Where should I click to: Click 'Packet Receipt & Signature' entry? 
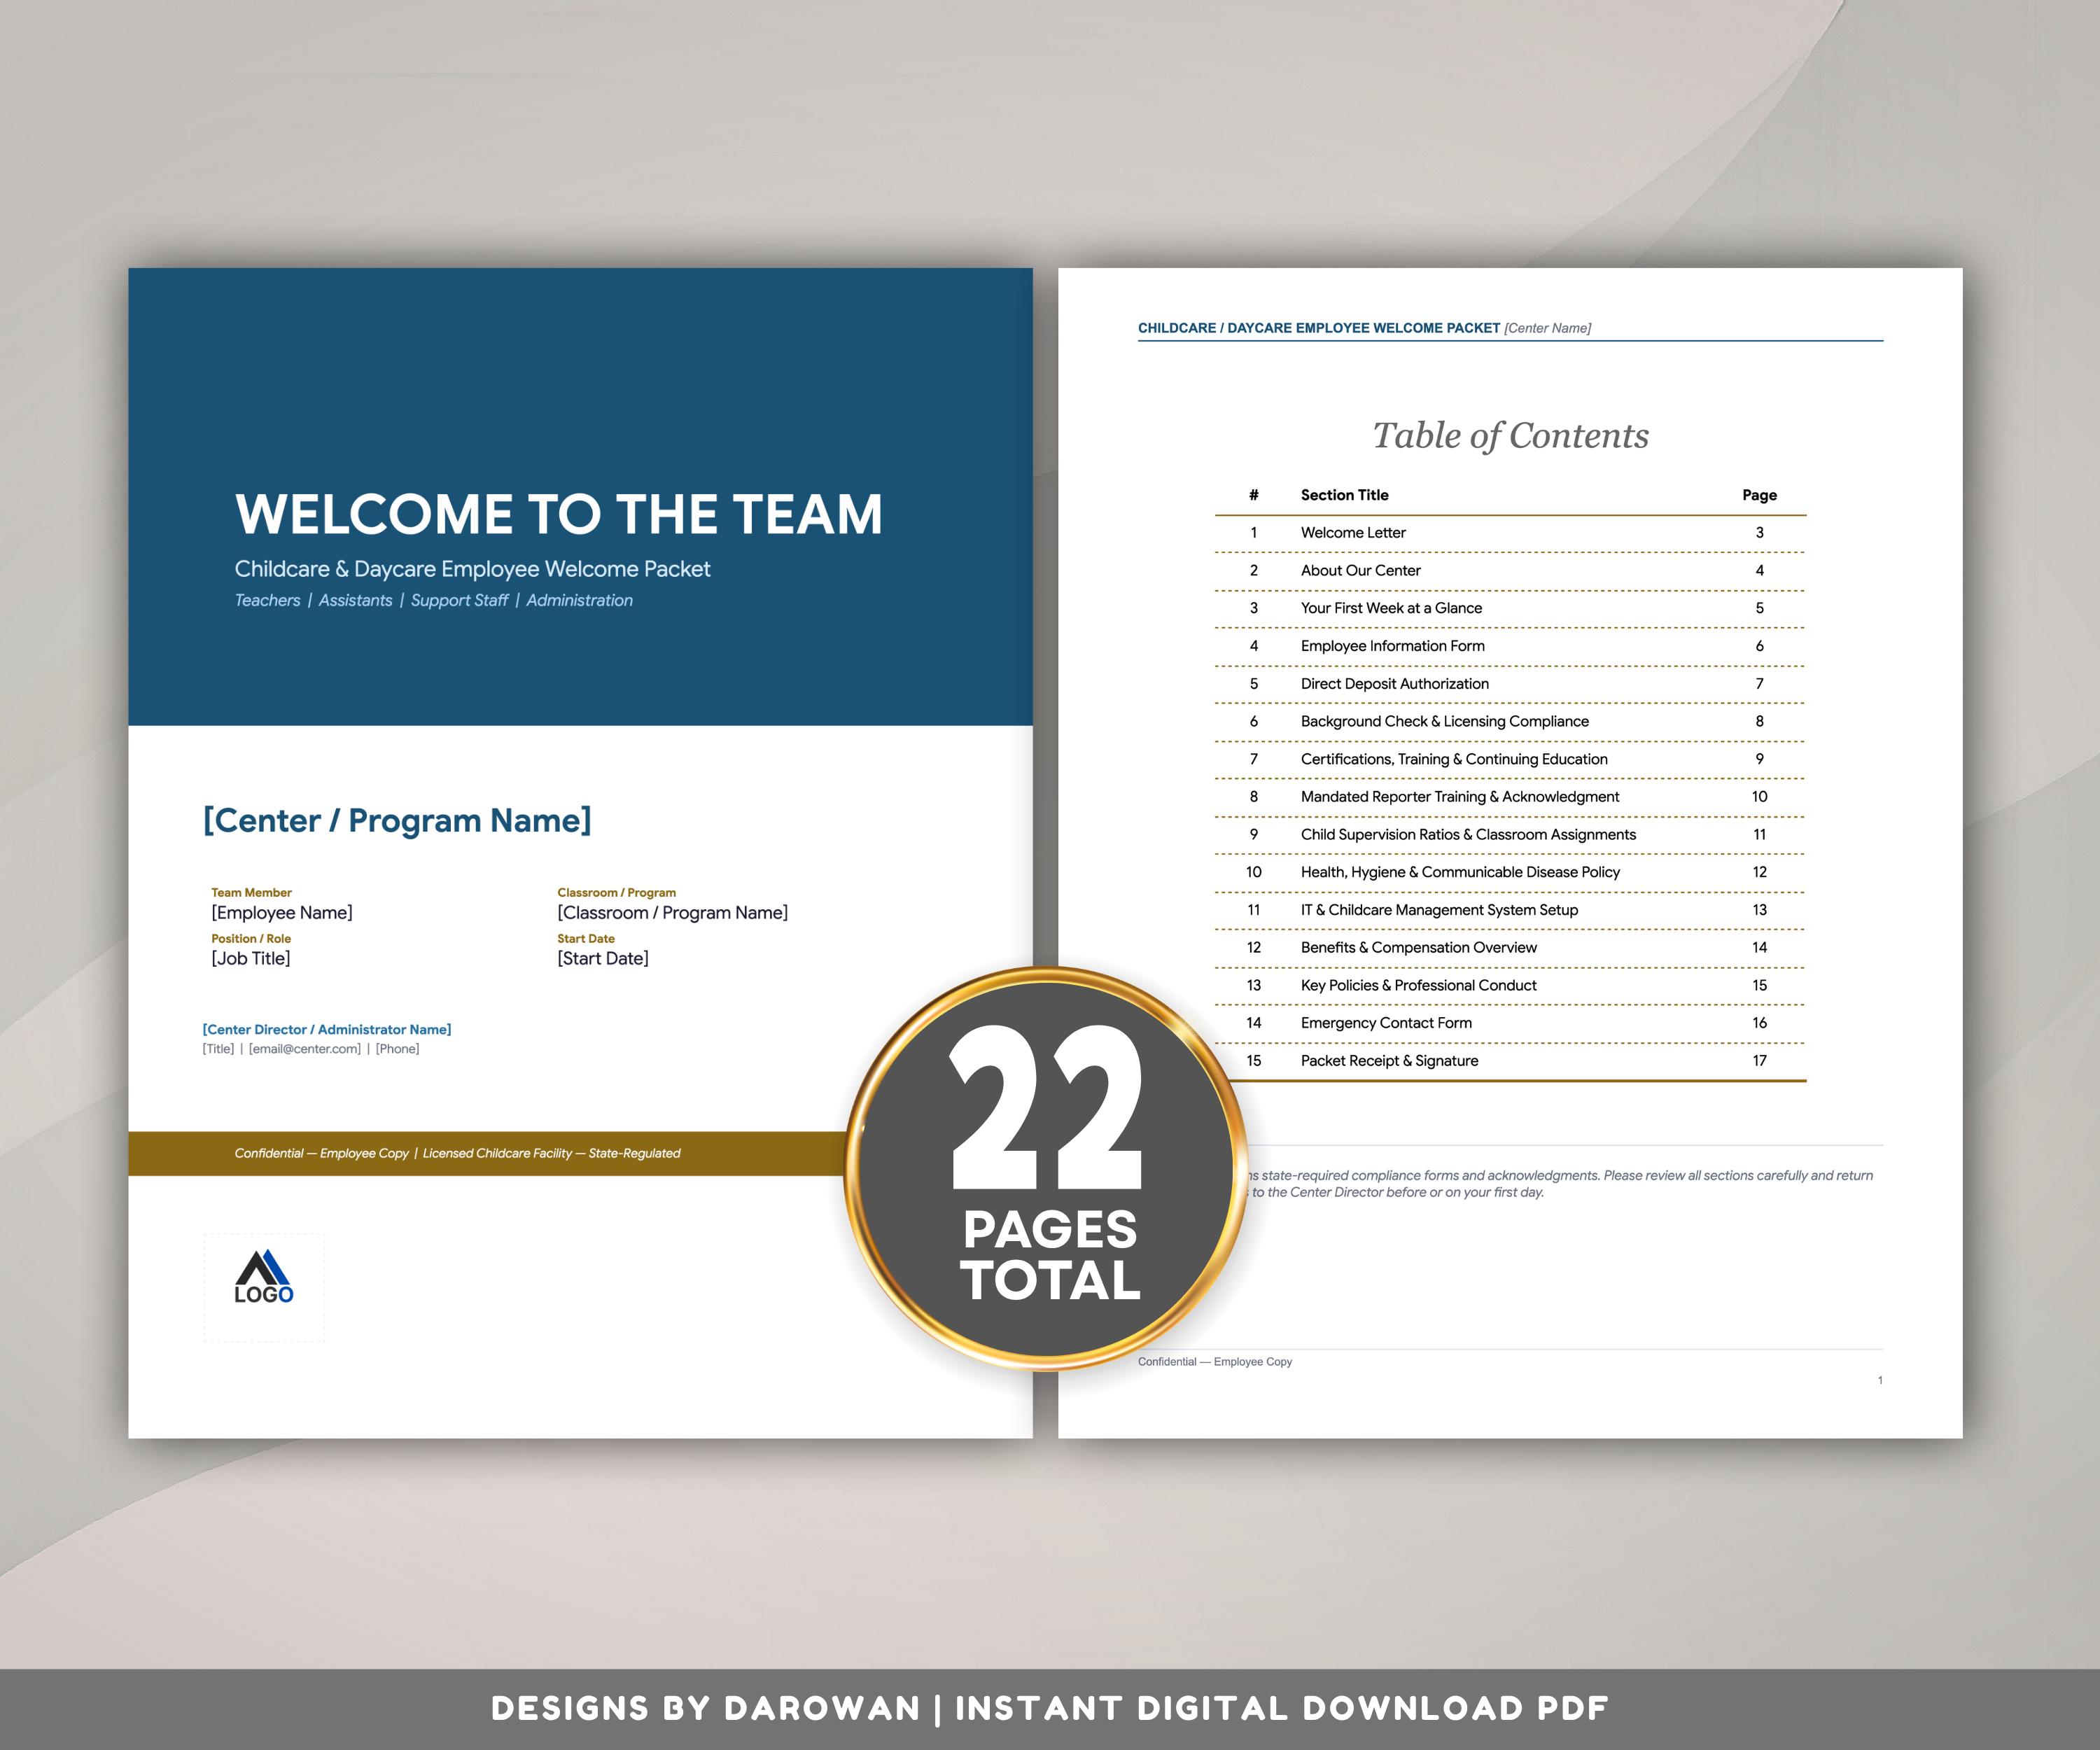1389,1061
